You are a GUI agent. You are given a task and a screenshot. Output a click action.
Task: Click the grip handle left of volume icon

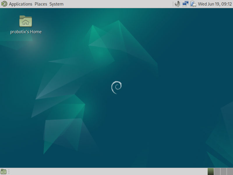pyautogui.click(x=173, y=4)
